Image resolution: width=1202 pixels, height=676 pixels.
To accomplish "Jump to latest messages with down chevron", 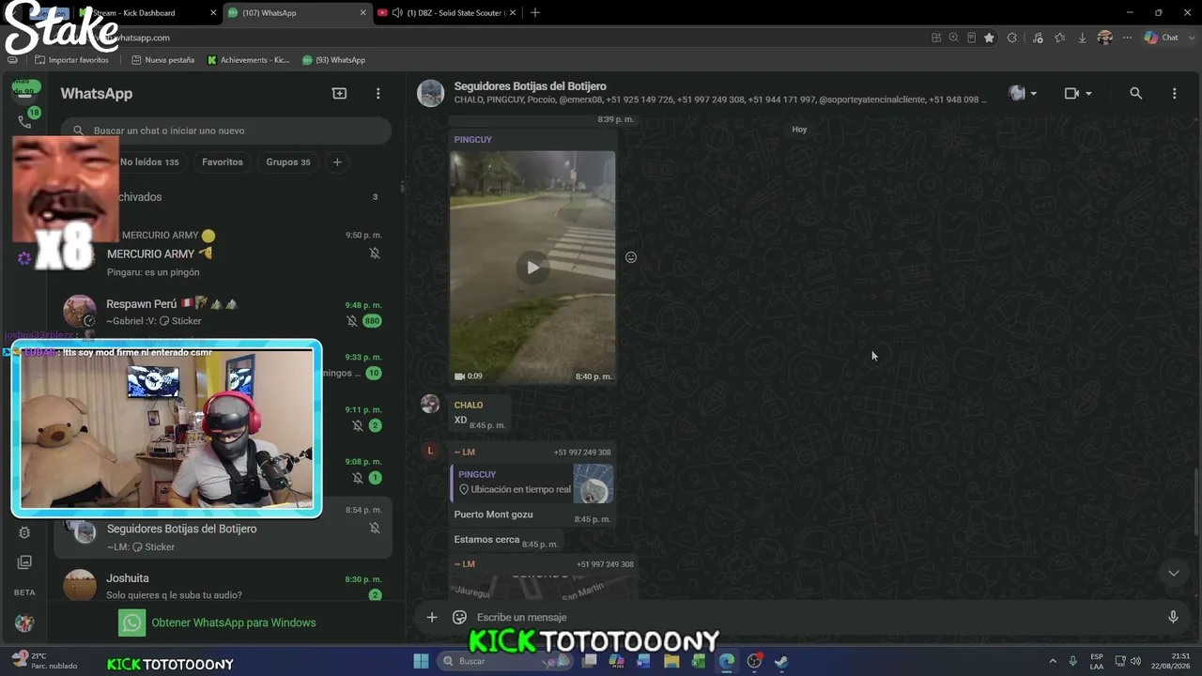I will (1173, 573).
